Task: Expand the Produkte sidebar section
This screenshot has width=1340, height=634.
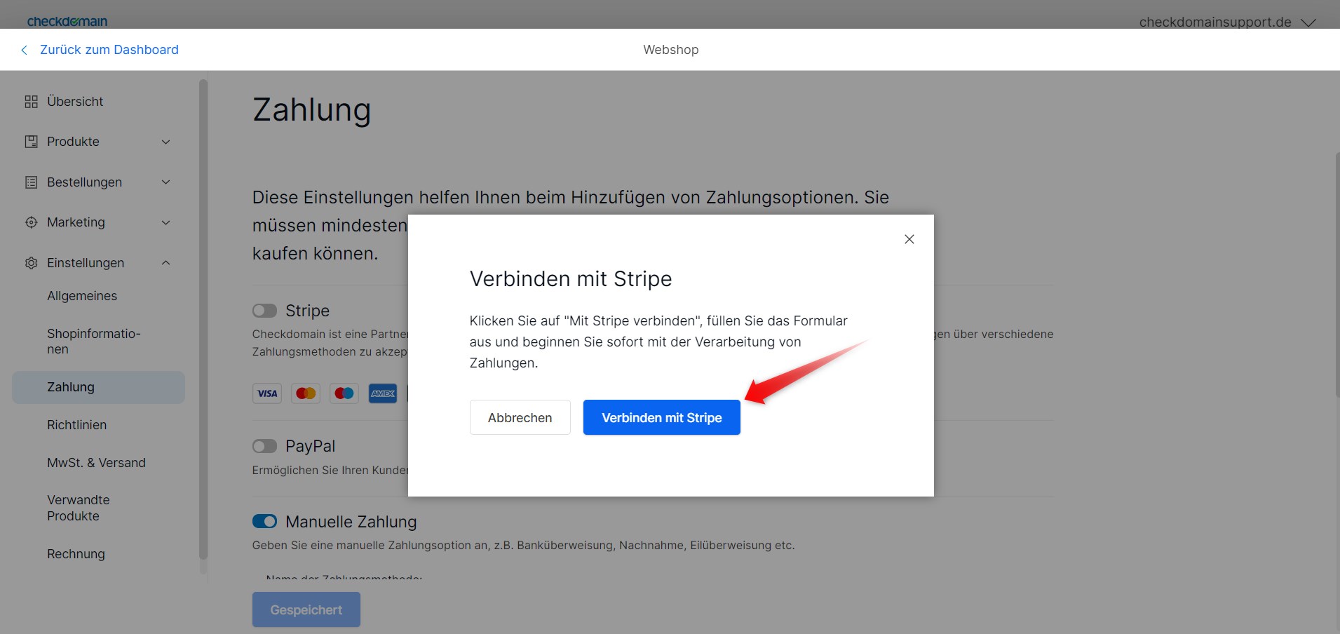Action: (x=166, y=141)
